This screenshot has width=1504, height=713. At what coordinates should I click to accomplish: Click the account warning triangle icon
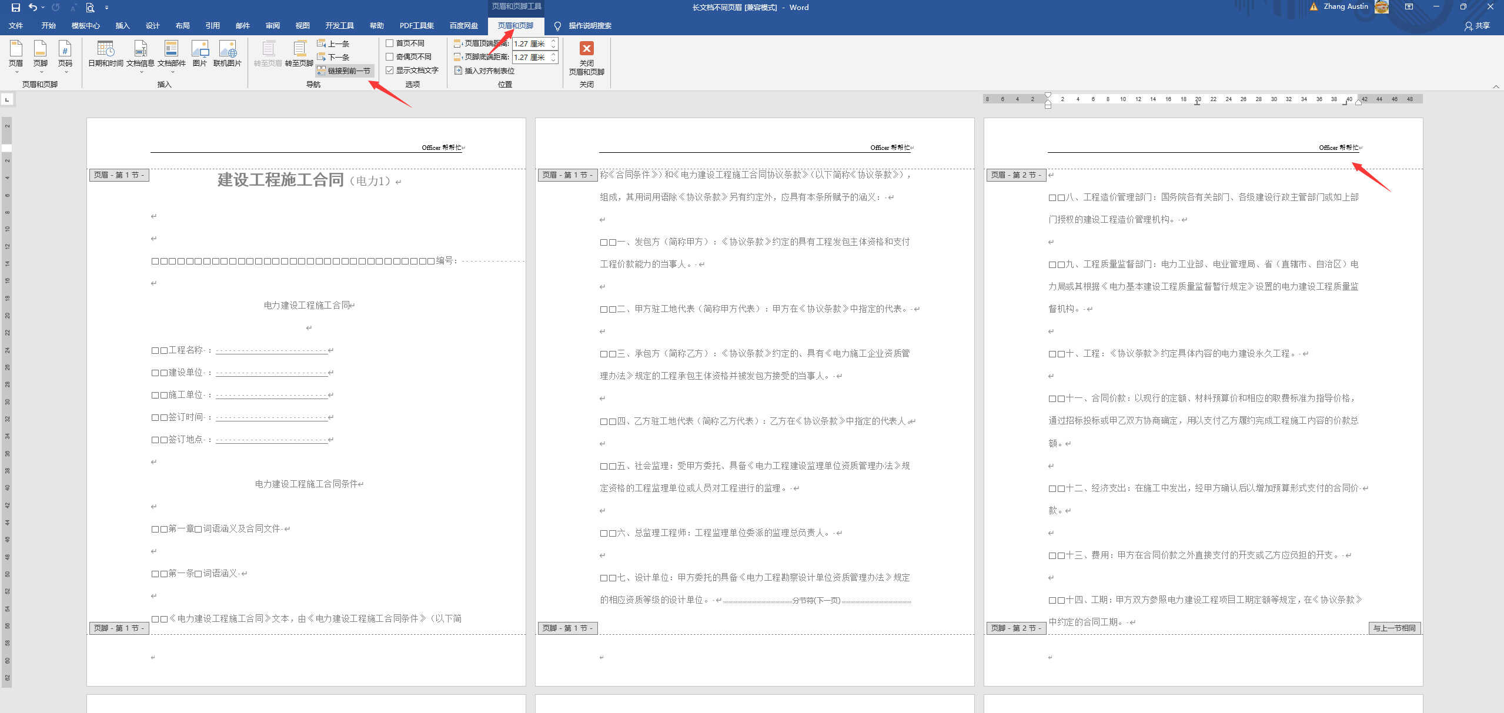(x=1314, y=7)
